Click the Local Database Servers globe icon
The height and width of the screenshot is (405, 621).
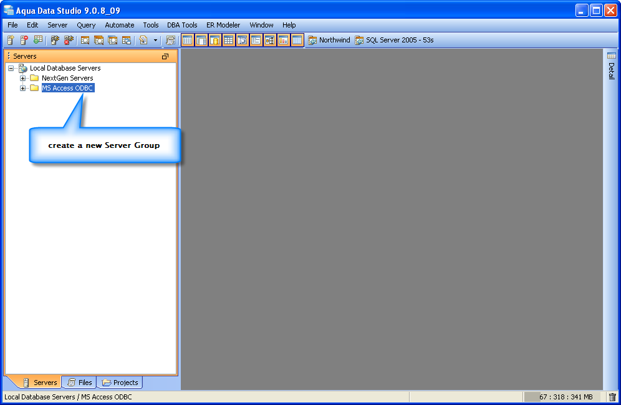pyautogui.click(x=23, y=68)
